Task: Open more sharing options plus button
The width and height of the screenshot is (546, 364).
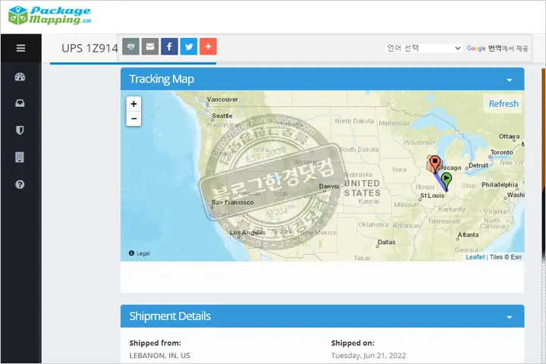Action: 209,46
